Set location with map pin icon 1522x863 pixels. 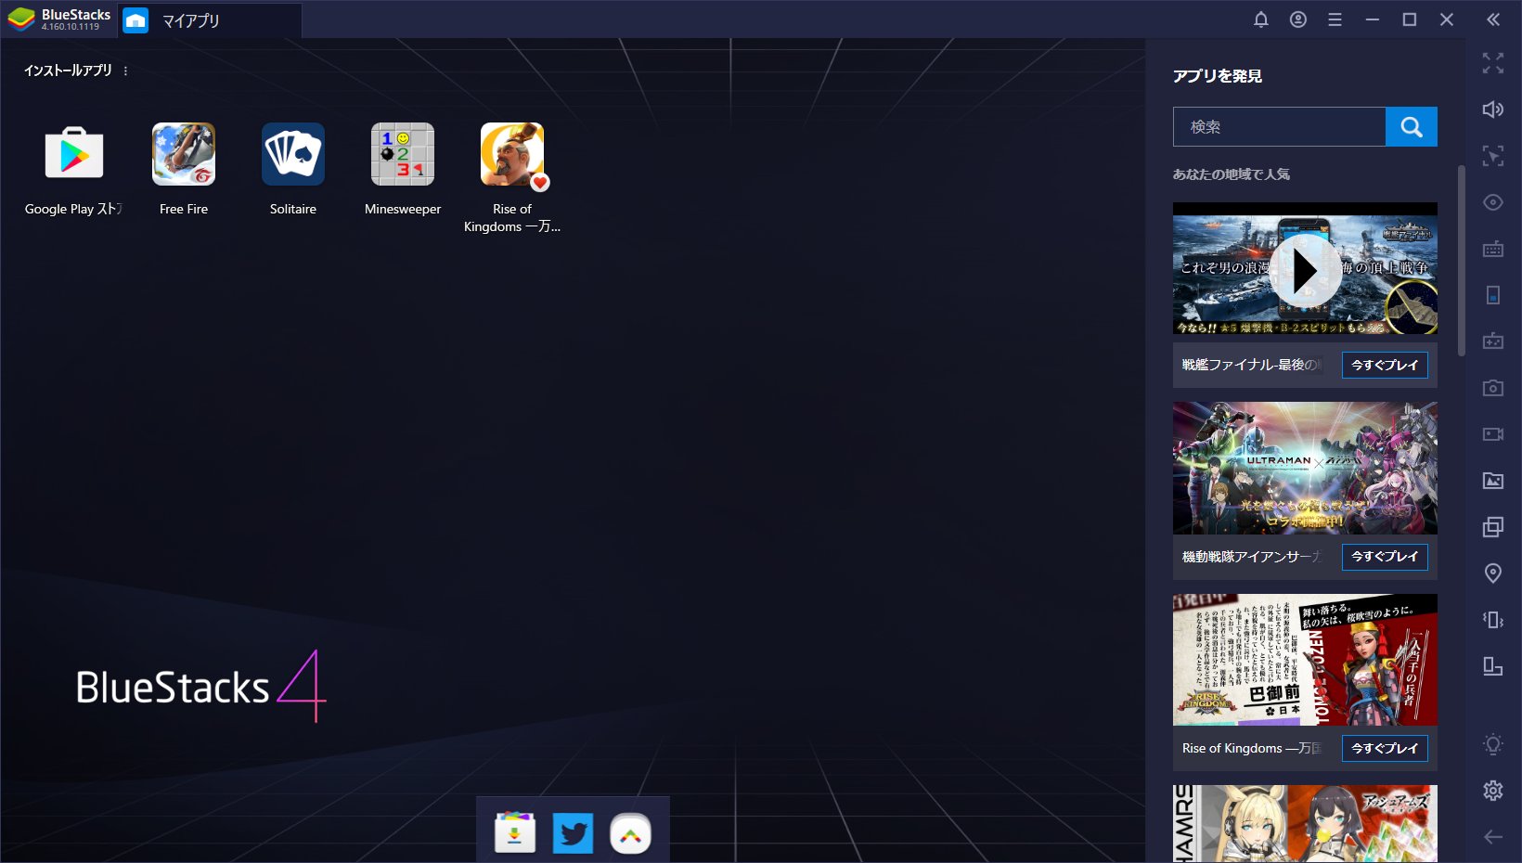coord(1493,573)
